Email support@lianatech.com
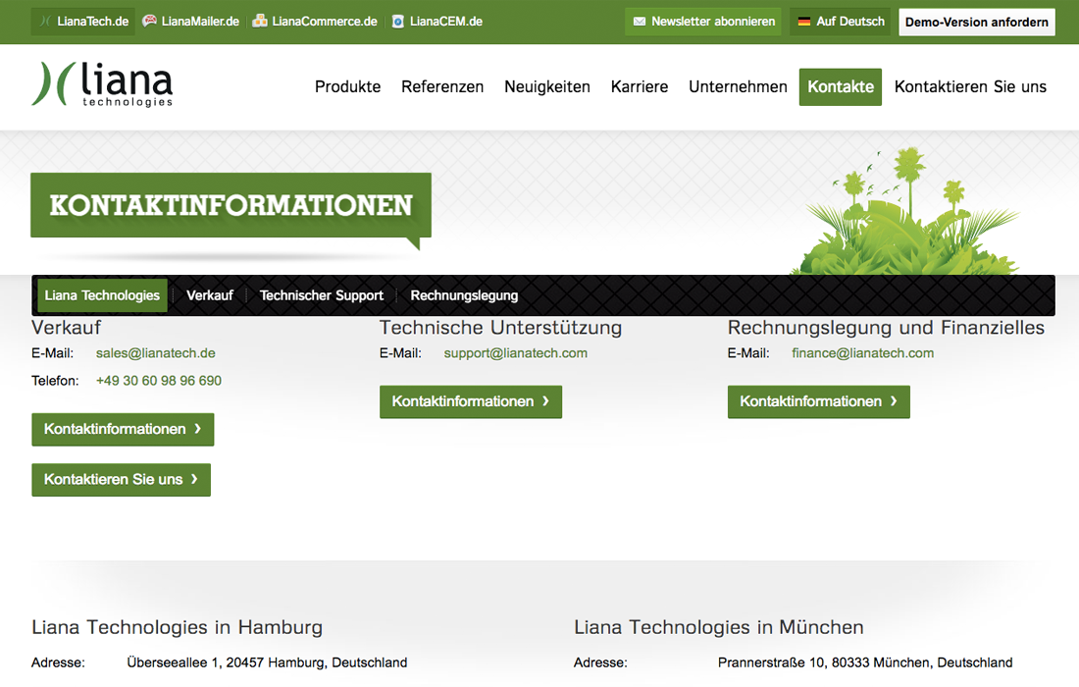Viewport: 1079px width, 687px height. 515,353
